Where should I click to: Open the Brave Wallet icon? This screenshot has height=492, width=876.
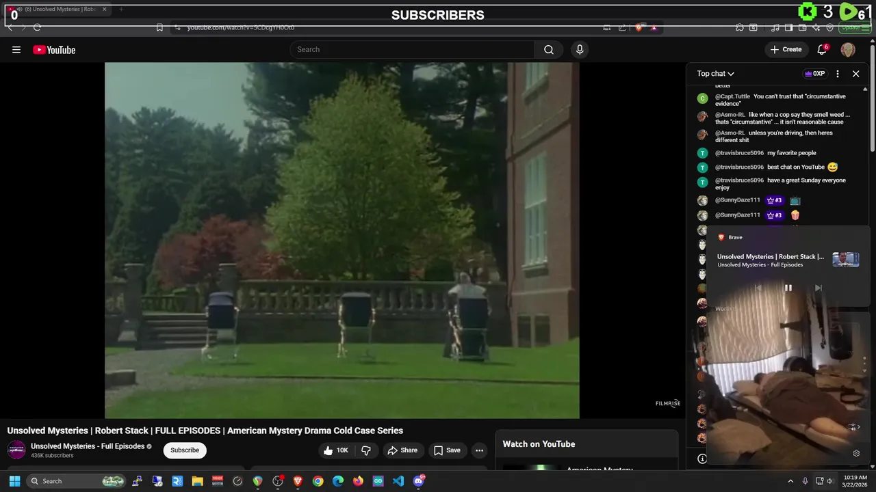[803, 27]
